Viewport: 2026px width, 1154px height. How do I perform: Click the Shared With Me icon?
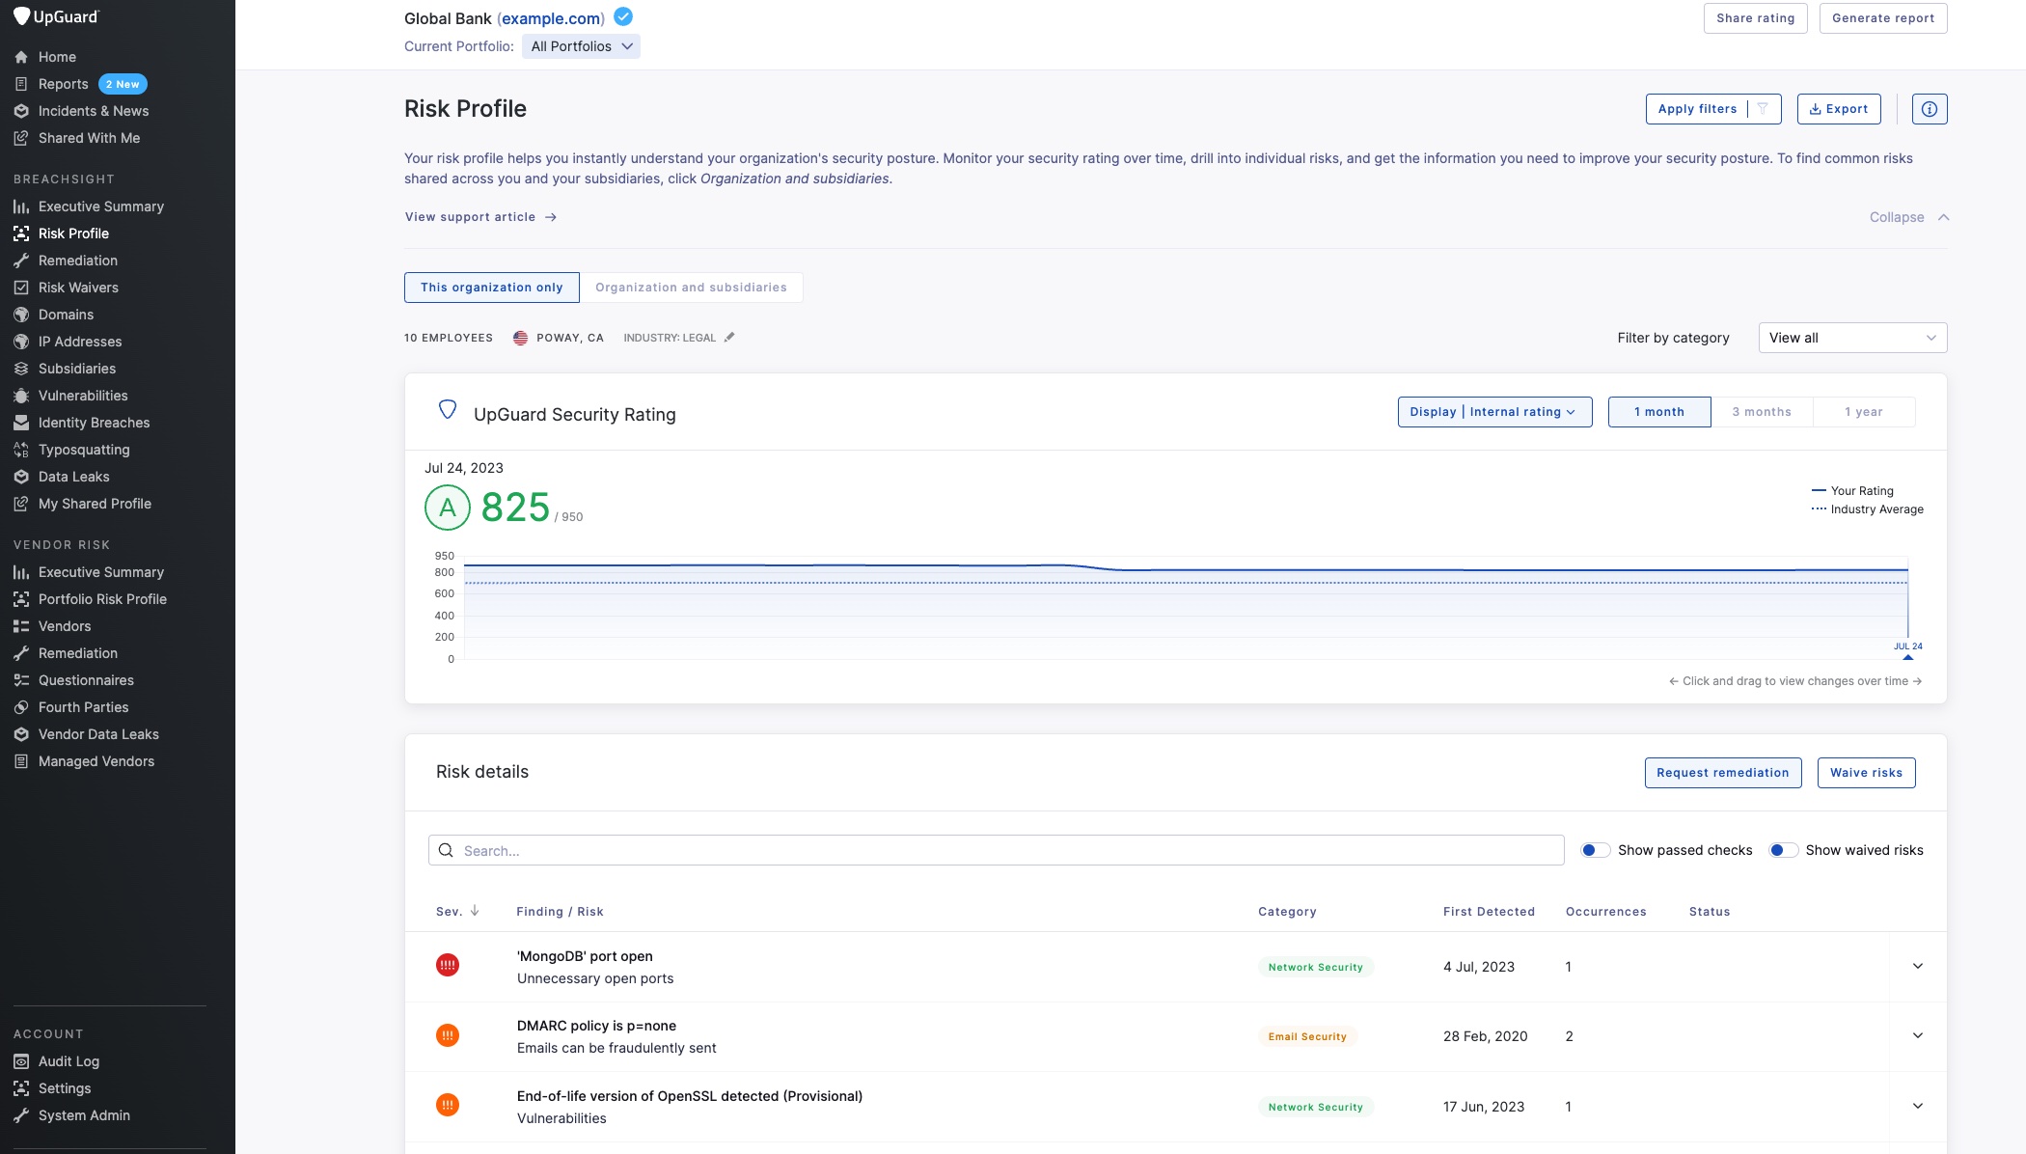click(x=21, y=138)
